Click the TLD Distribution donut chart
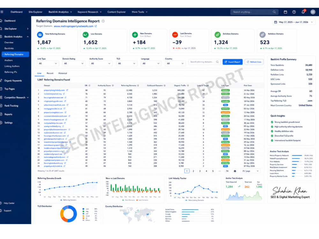This screenshot has height=239, width=319. [68, 214]
